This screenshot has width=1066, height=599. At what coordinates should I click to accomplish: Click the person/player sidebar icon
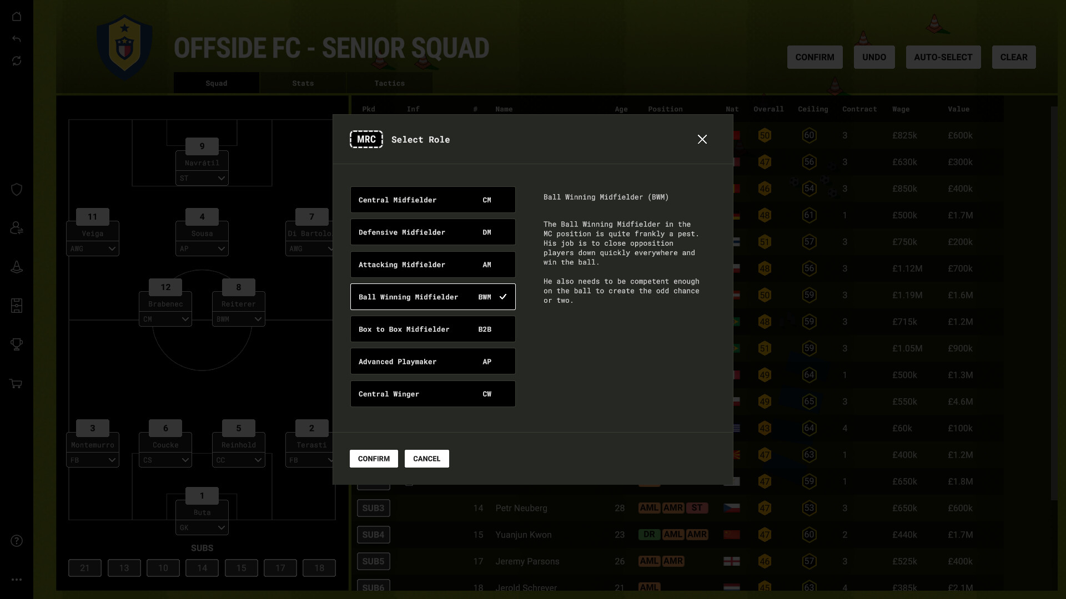(16, 228)
